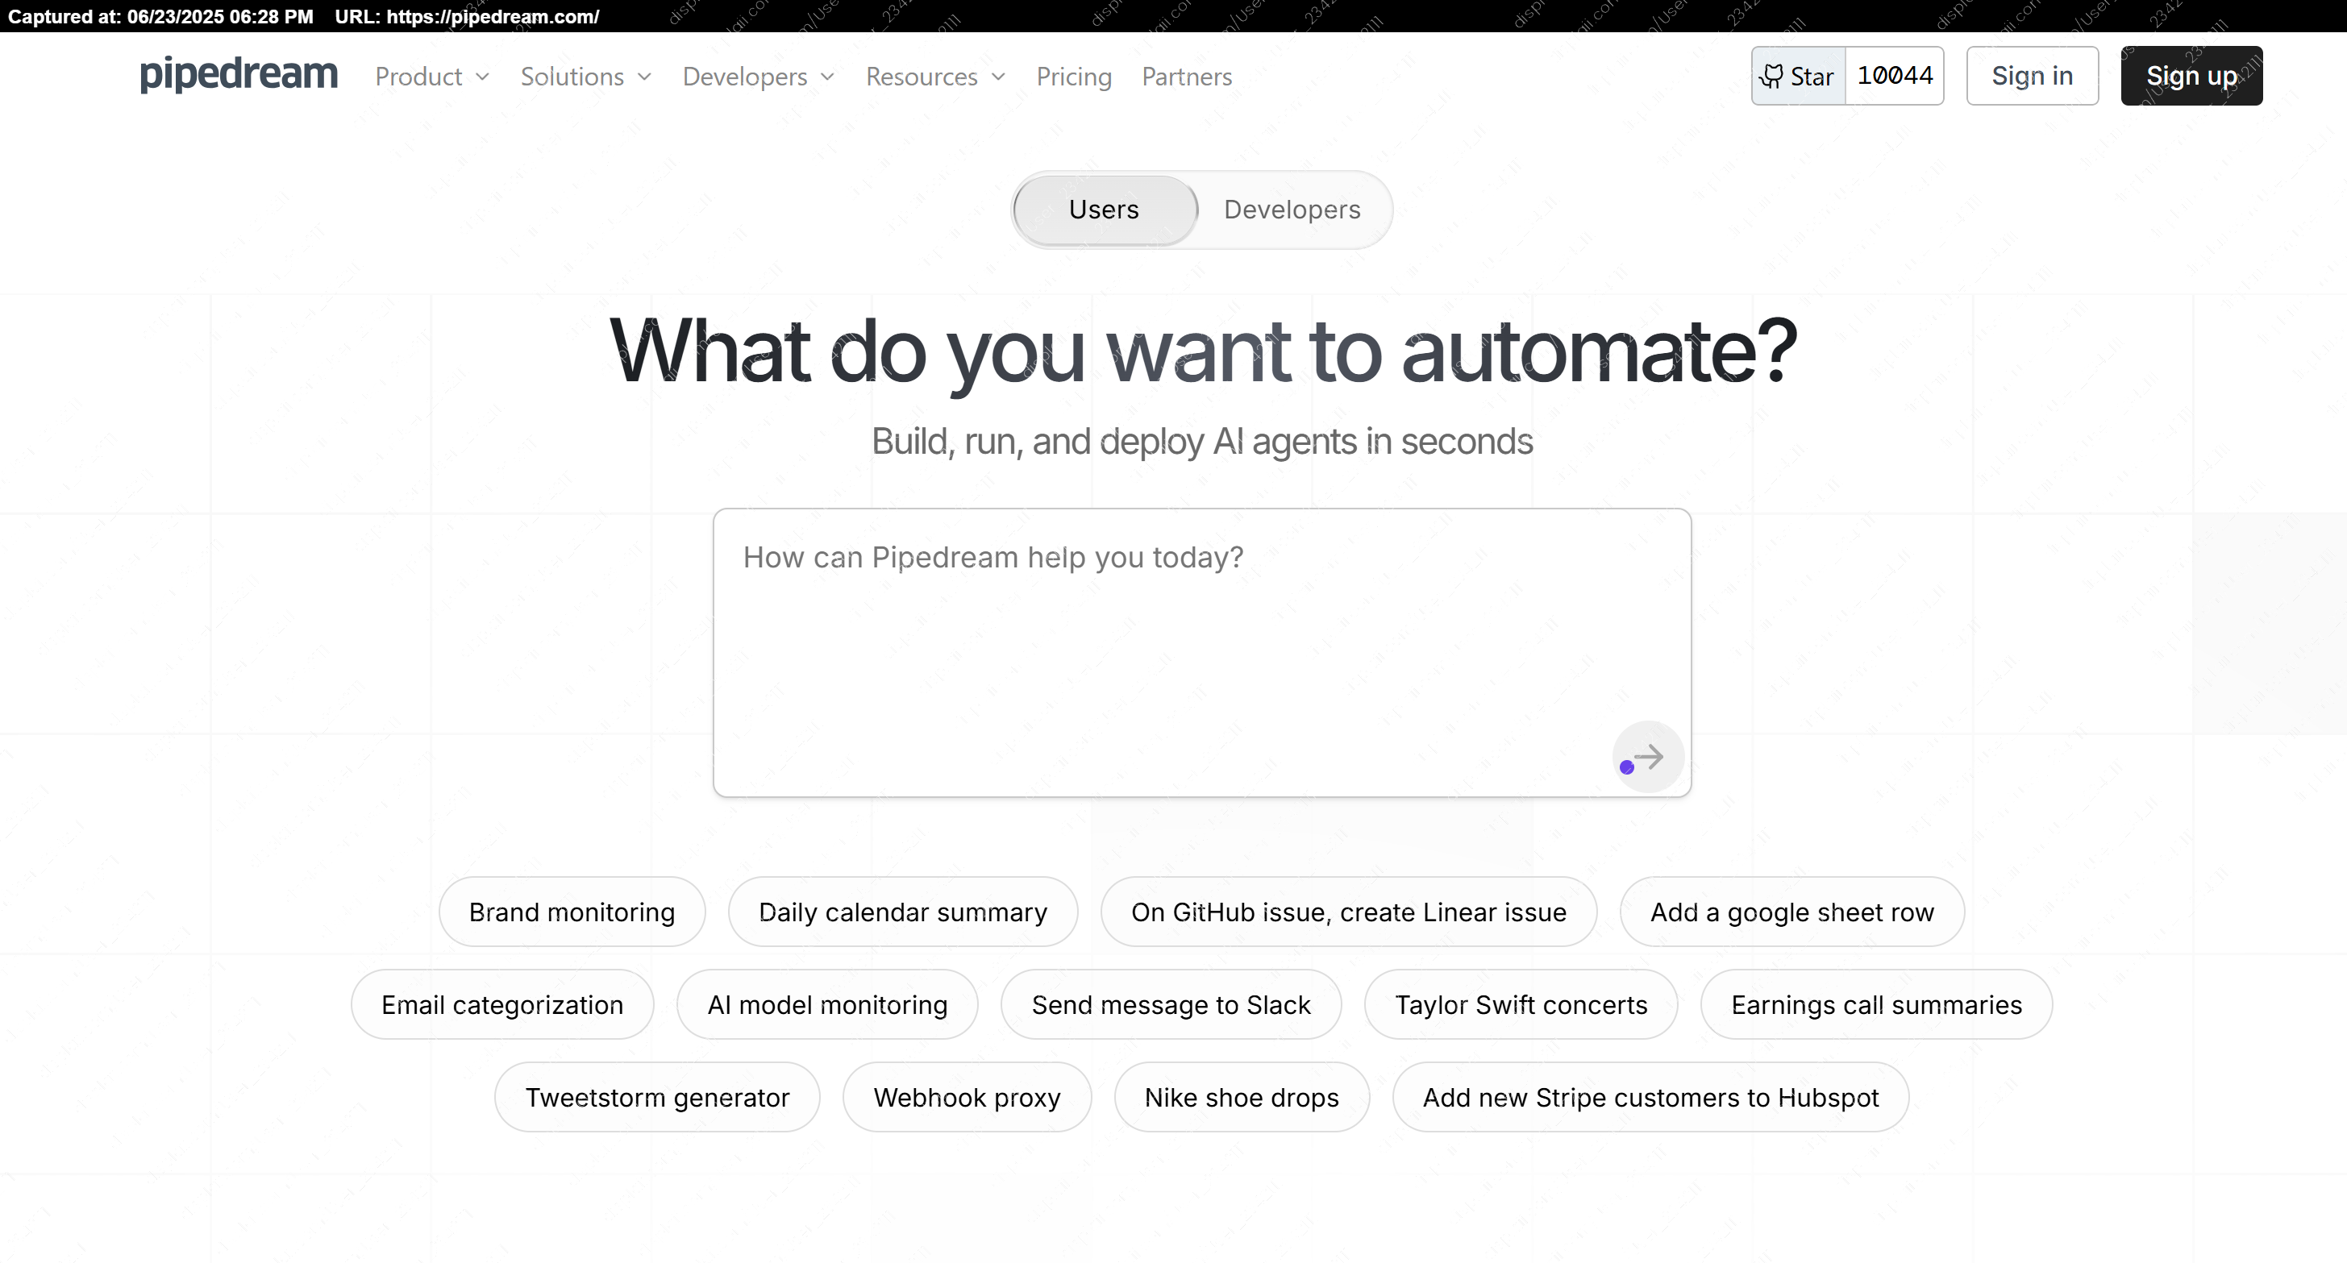The height and width of the screenshot is (1263, 2347).
Task: Select 'Add a google sheet row' chip
Action: click(x=1792, y=912)
